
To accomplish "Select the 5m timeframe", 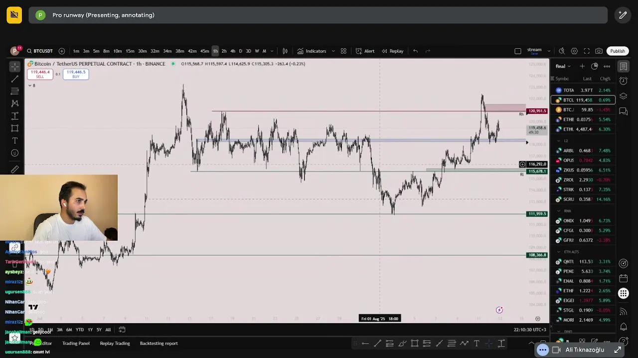I will tap(96, 51).
